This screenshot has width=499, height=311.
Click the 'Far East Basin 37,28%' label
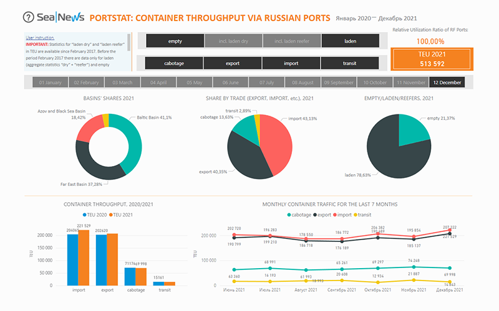81,184
